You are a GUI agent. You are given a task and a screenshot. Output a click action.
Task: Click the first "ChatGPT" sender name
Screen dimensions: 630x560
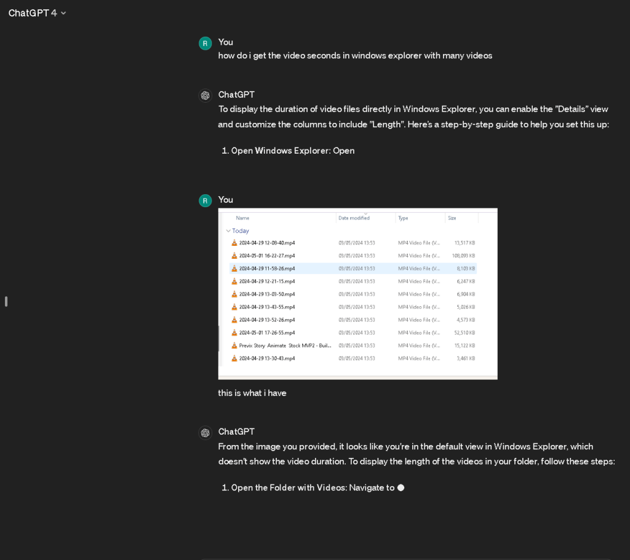pos(236,95)
